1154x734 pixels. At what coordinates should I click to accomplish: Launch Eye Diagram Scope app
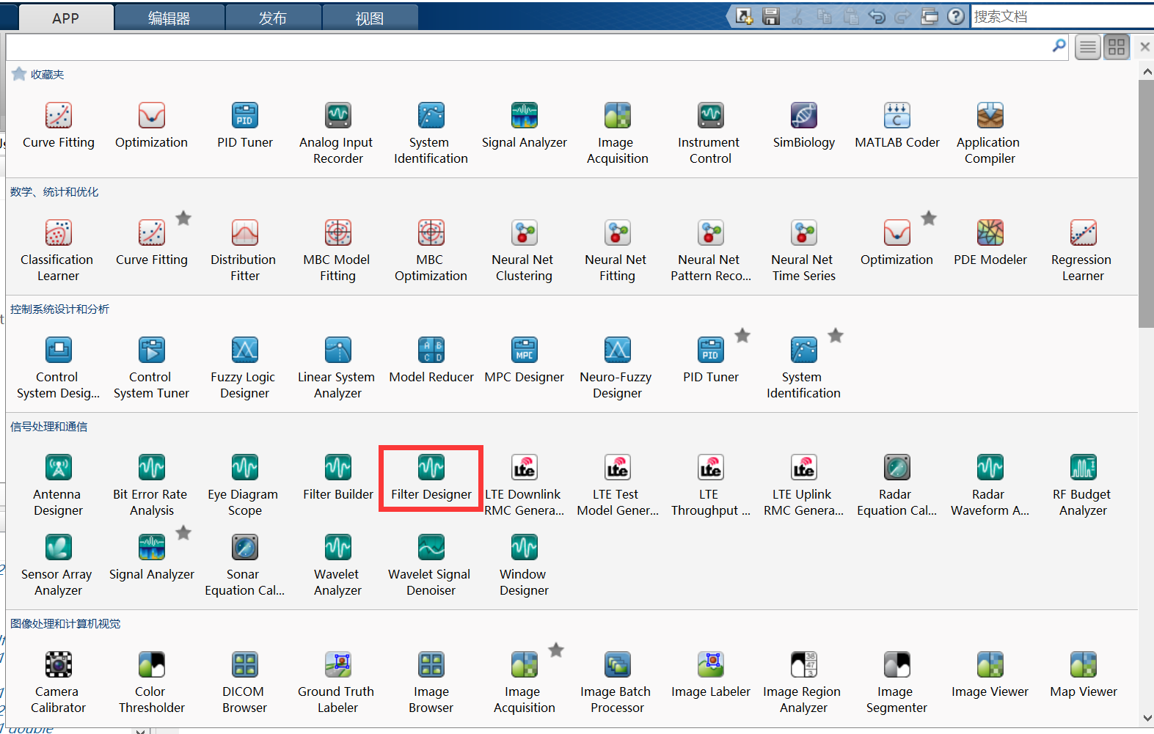244,485
